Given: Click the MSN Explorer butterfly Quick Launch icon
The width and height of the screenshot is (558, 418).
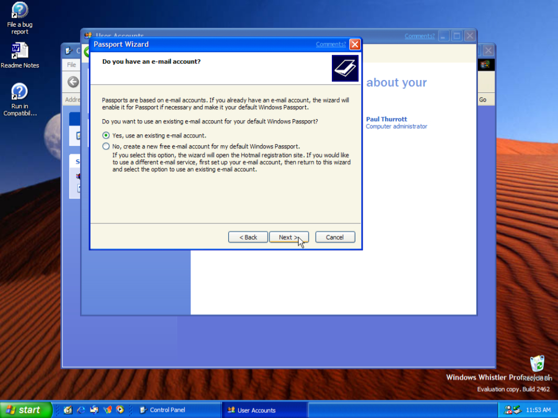Looking at the screenshot, I should pos(107,410).
